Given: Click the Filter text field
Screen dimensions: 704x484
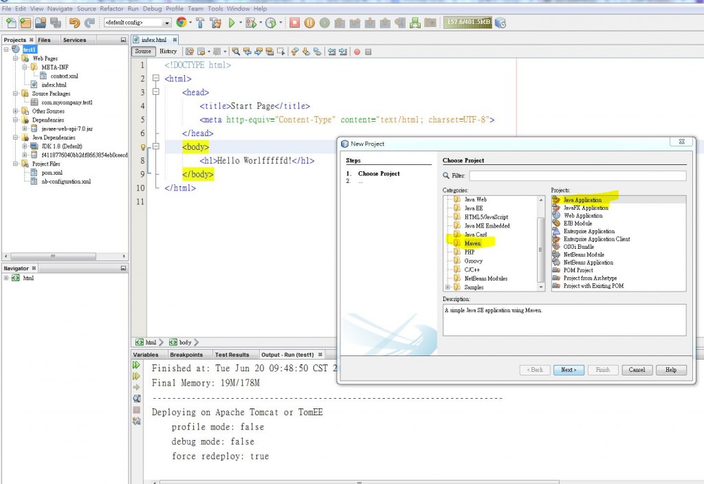Looking at the screenshot, I should click(x=577, y=176).
